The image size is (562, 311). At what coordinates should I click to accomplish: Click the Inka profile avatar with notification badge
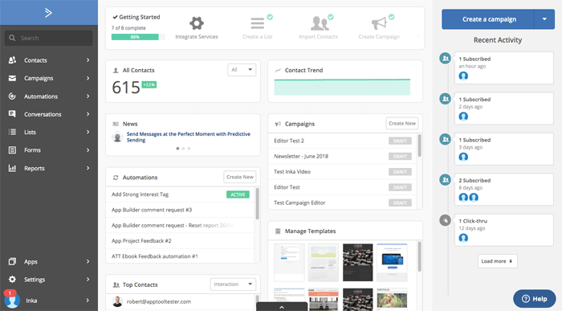click(11, 300)
